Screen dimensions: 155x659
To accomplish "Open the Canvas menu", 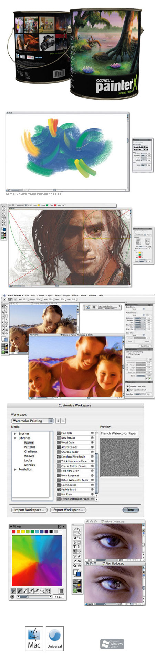I will pyautogui.click(x=40, y=295).
